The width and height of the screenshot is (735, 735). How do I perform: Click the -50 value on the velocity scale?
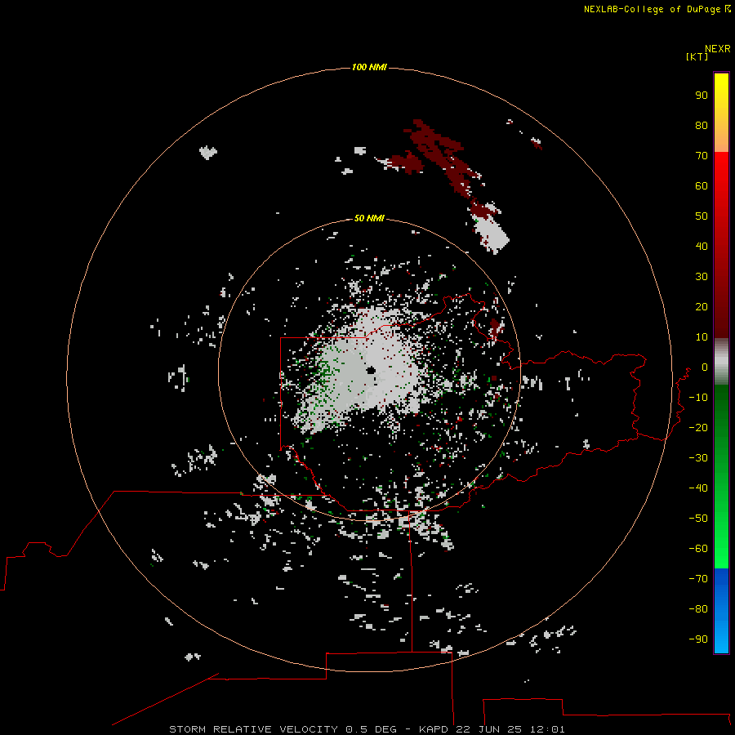[698, 519]
